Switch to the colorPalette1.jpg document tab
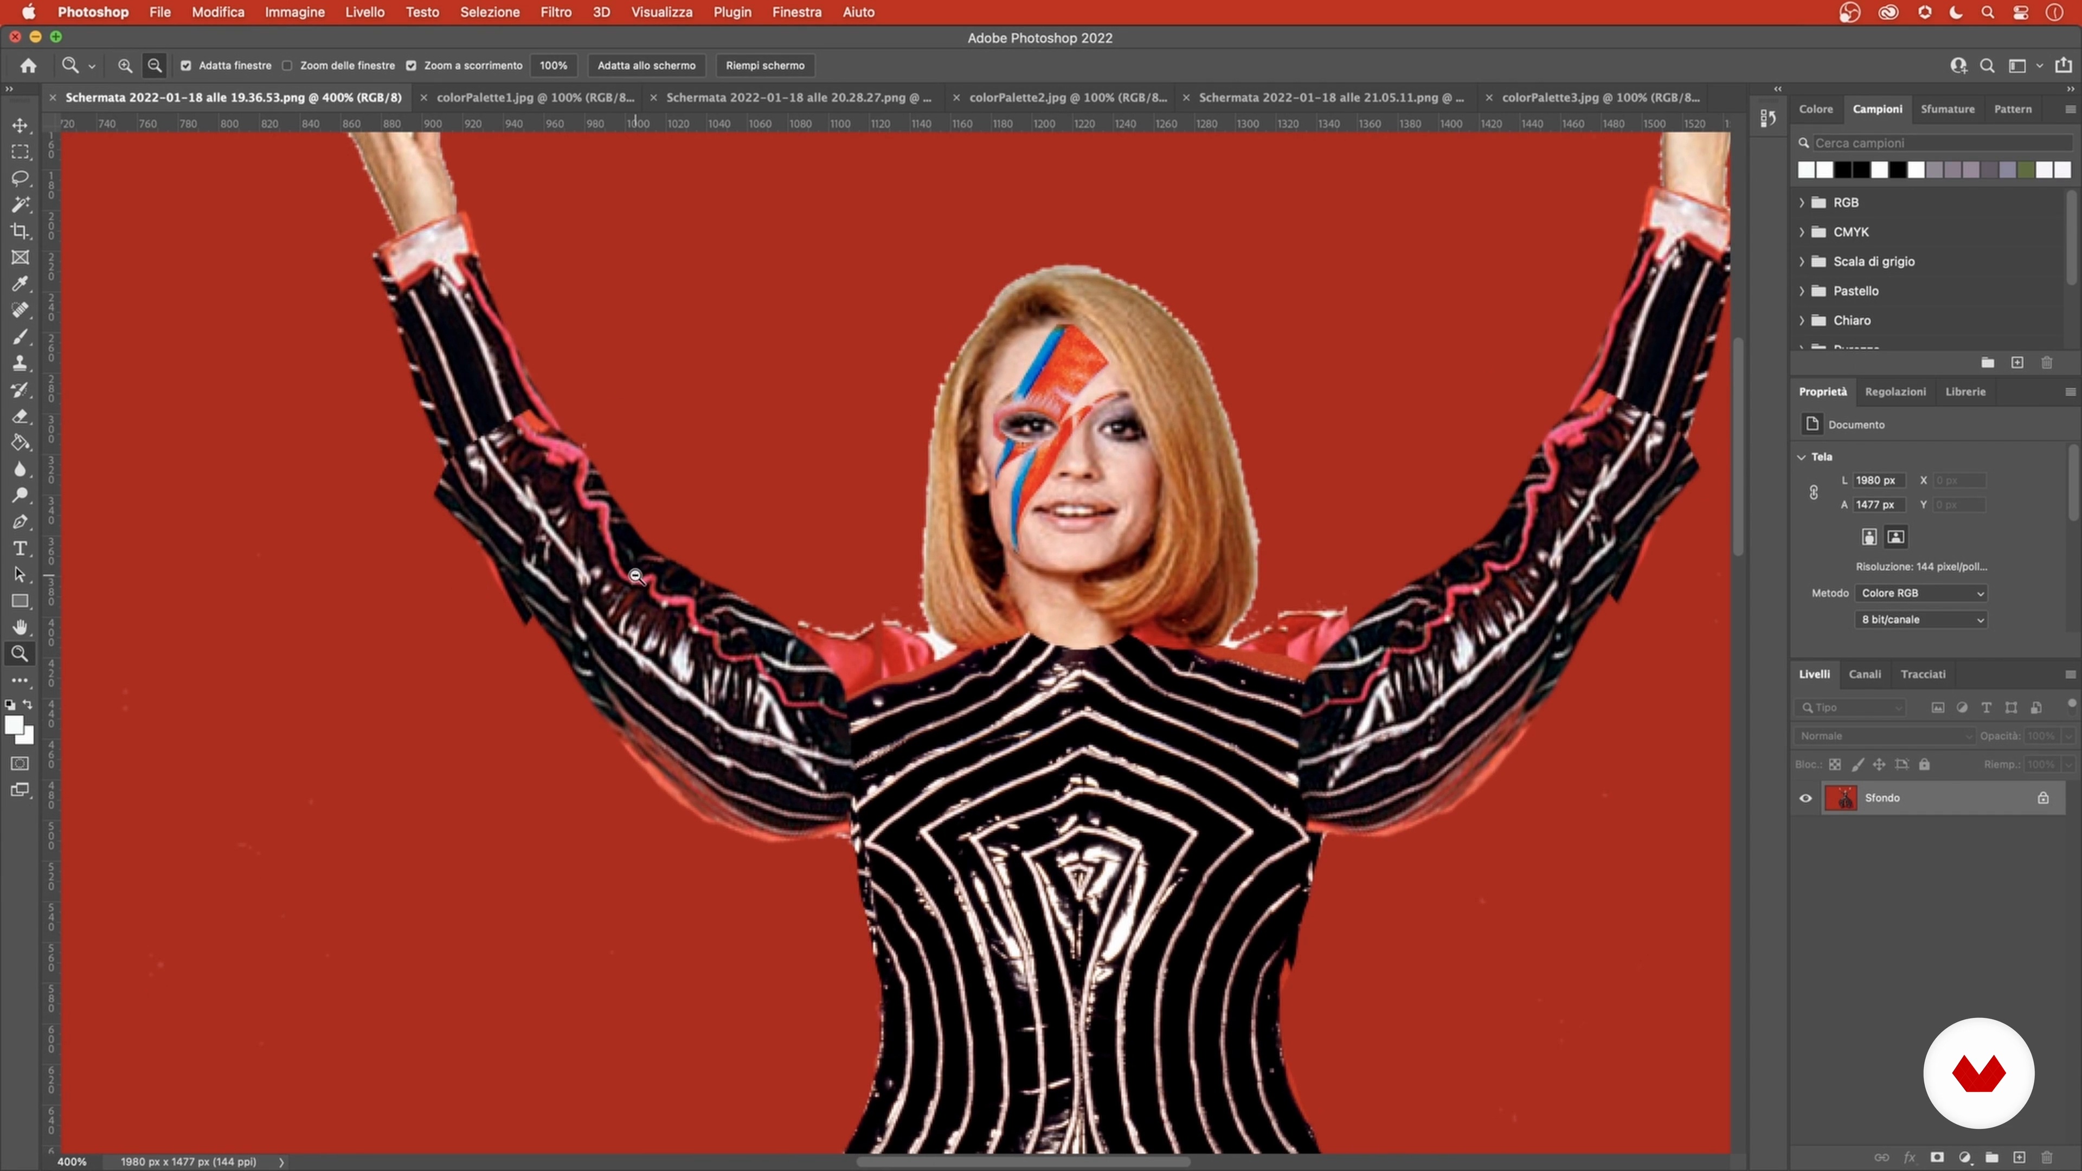This screenshot has height=1171, width=2082. tap(535, 97)
